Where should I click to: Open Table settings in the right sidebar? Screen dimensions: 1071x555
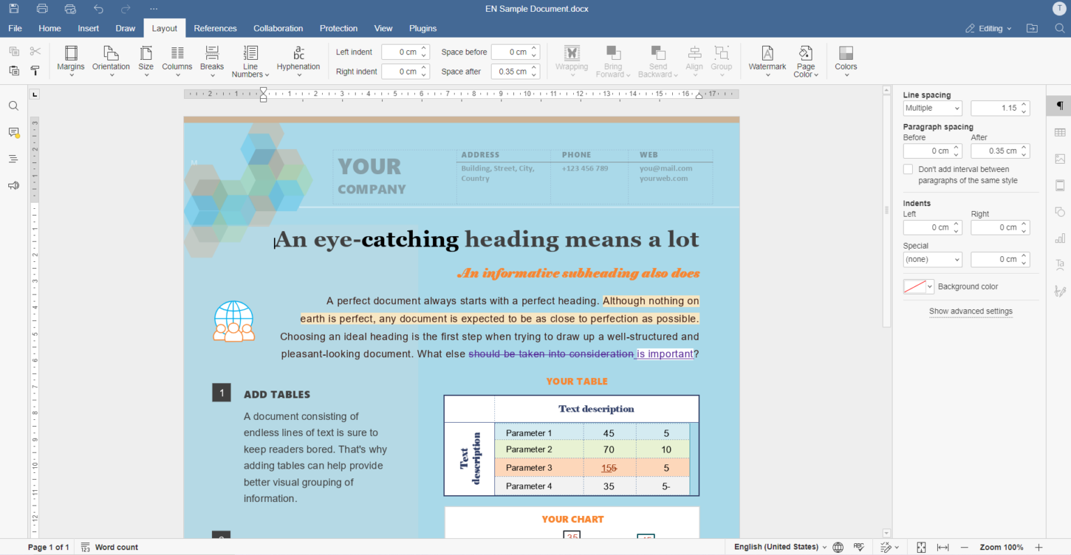pyautogui.click(x=1060, y=132)
